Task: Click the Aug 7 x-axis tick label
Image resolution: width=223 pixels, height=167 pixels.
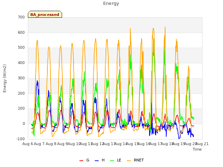Action: (39, 144)
